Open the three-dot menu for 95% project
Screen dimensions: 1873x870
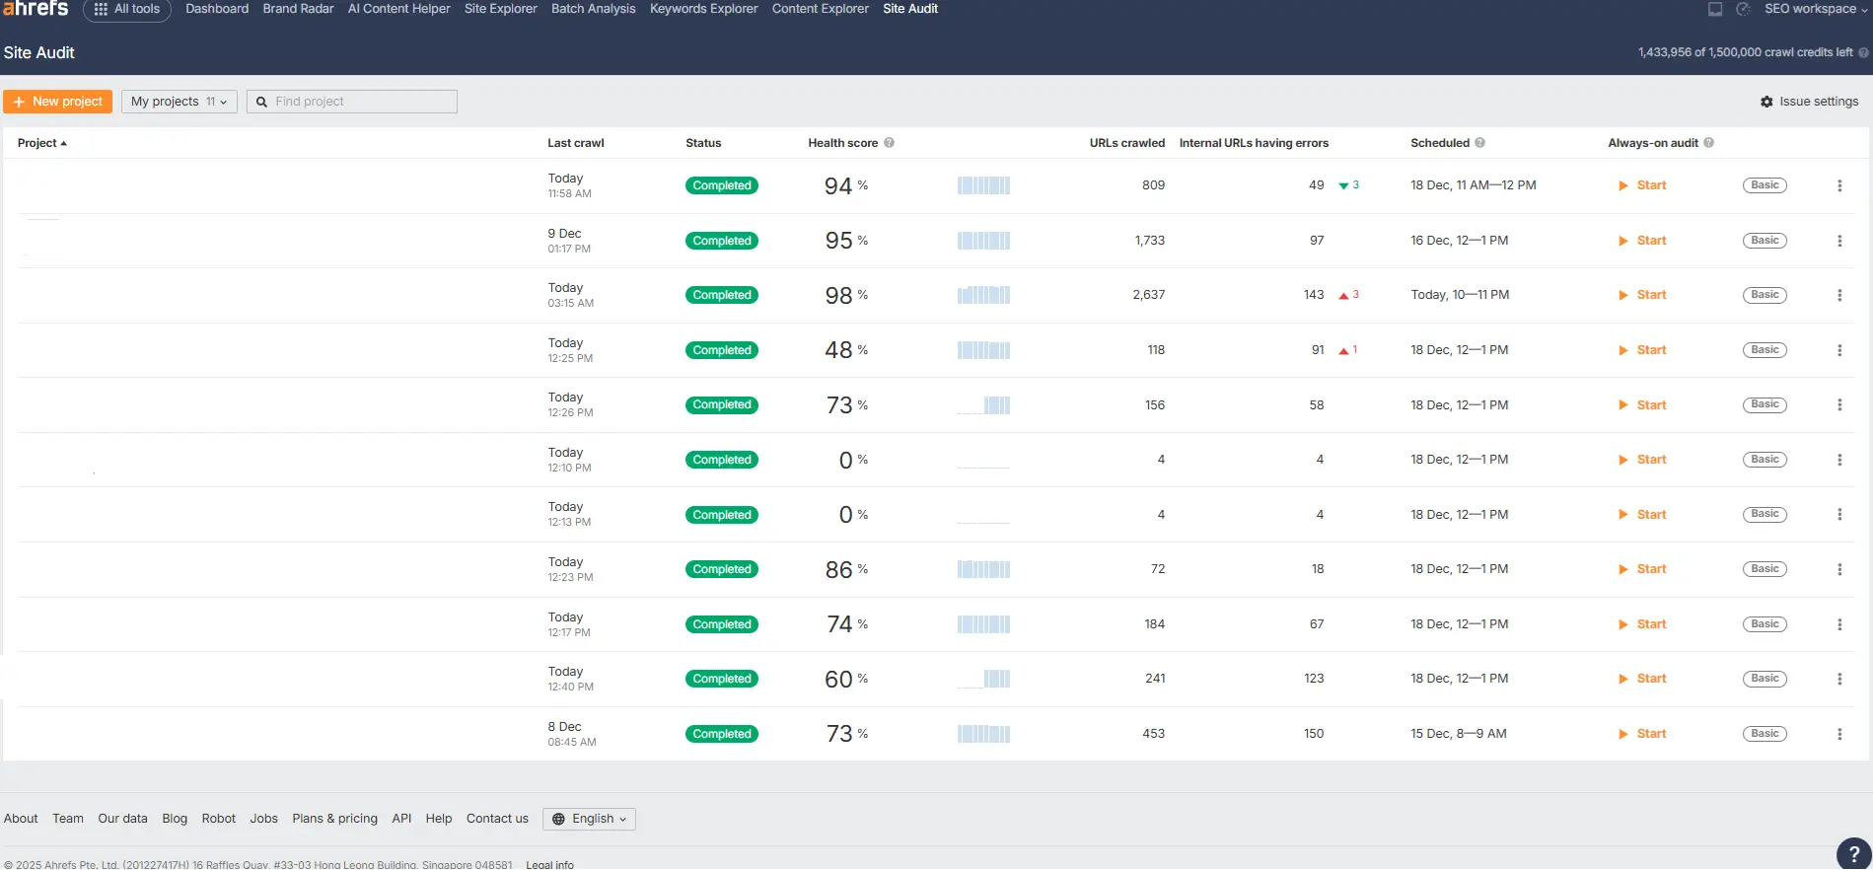tap(1839, 241)
